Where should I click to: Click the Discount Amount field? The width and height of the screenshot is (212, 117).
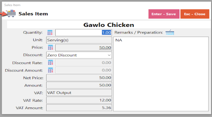click(x=84, y=70)
